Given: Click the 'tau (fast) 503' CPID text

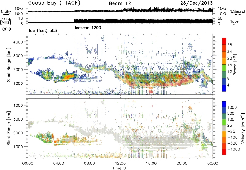Looking at the screenshot, I should pyautogui.click(x=43, y=30).
